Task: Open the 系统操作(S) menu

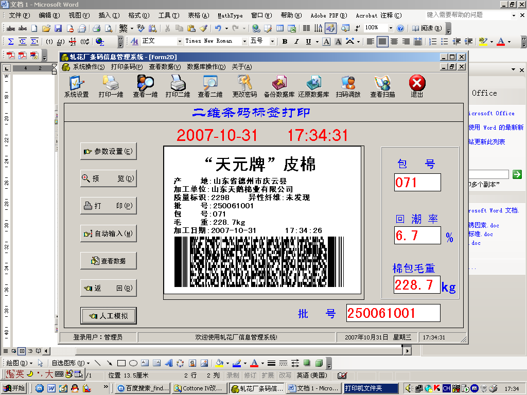Action: (x=89, y=67)
